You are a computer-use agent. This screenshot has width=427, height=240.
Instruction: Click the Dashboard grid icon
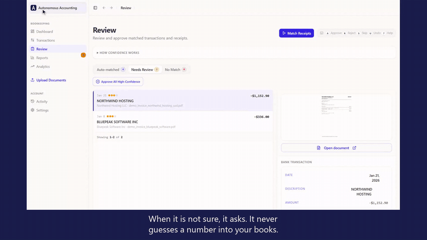(x=32, y=32)
